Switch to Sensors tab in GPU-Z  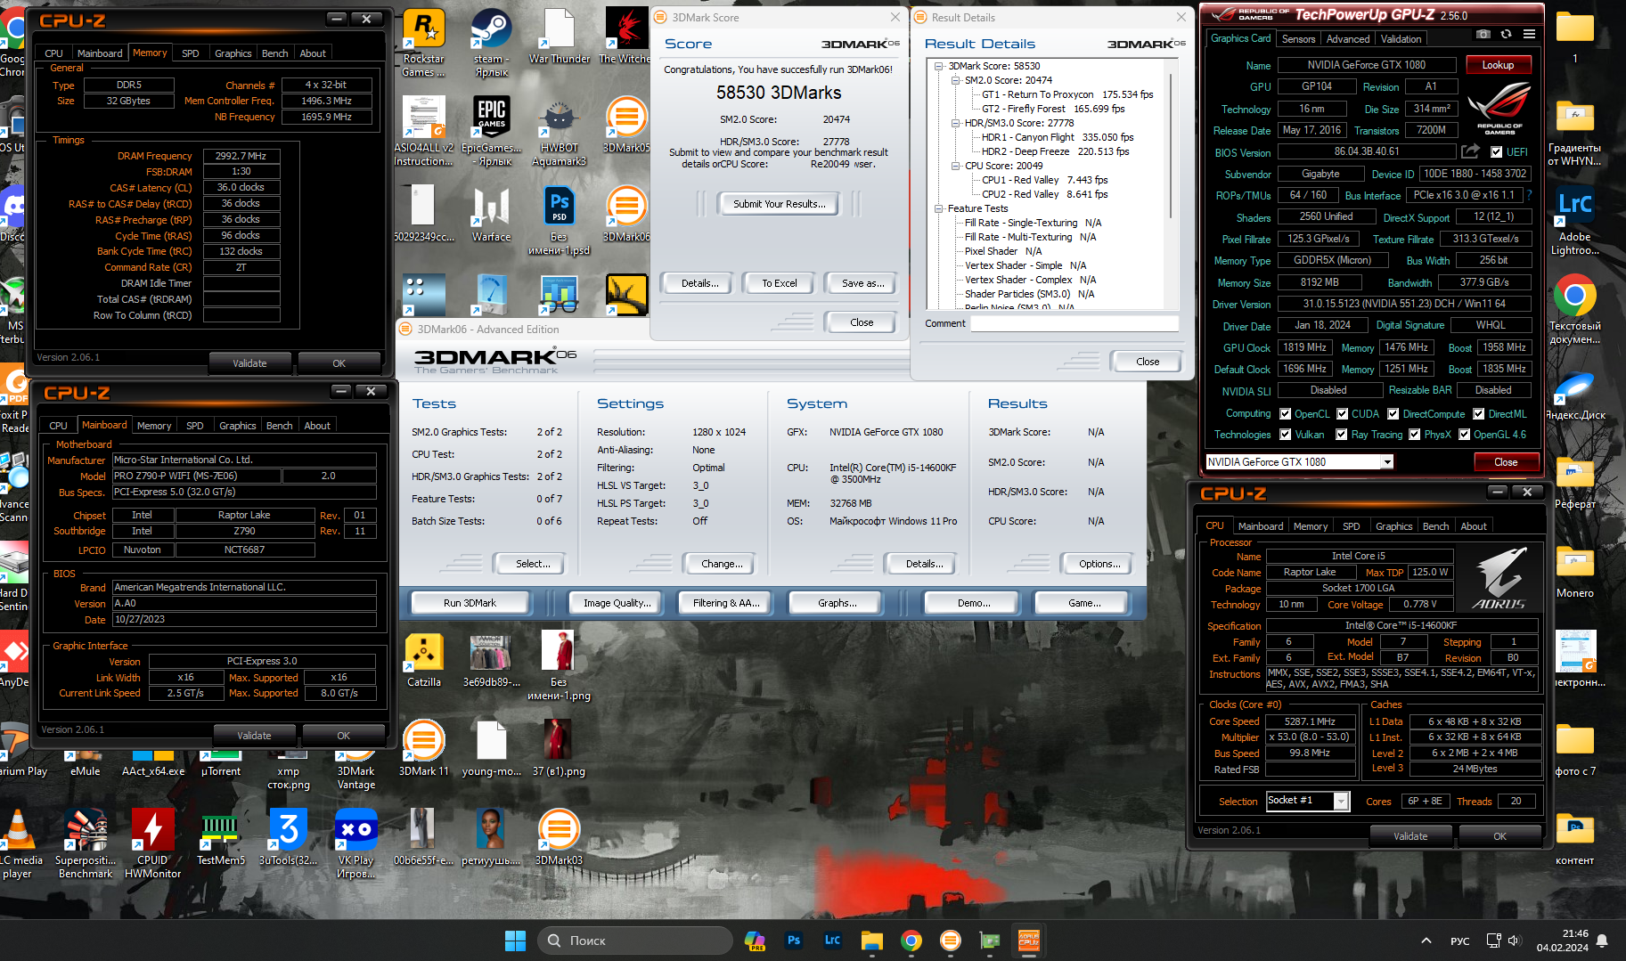pyautogui.click(x=1298, y=39)
